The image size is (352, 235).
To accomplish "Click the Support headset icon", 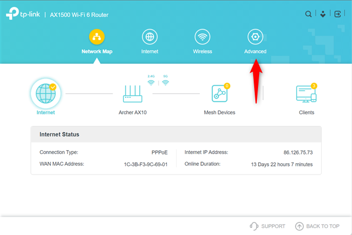I will click(254, 226).
